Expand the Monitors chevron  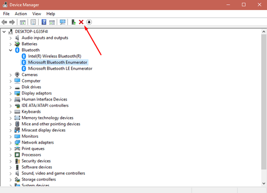point(11,137)
